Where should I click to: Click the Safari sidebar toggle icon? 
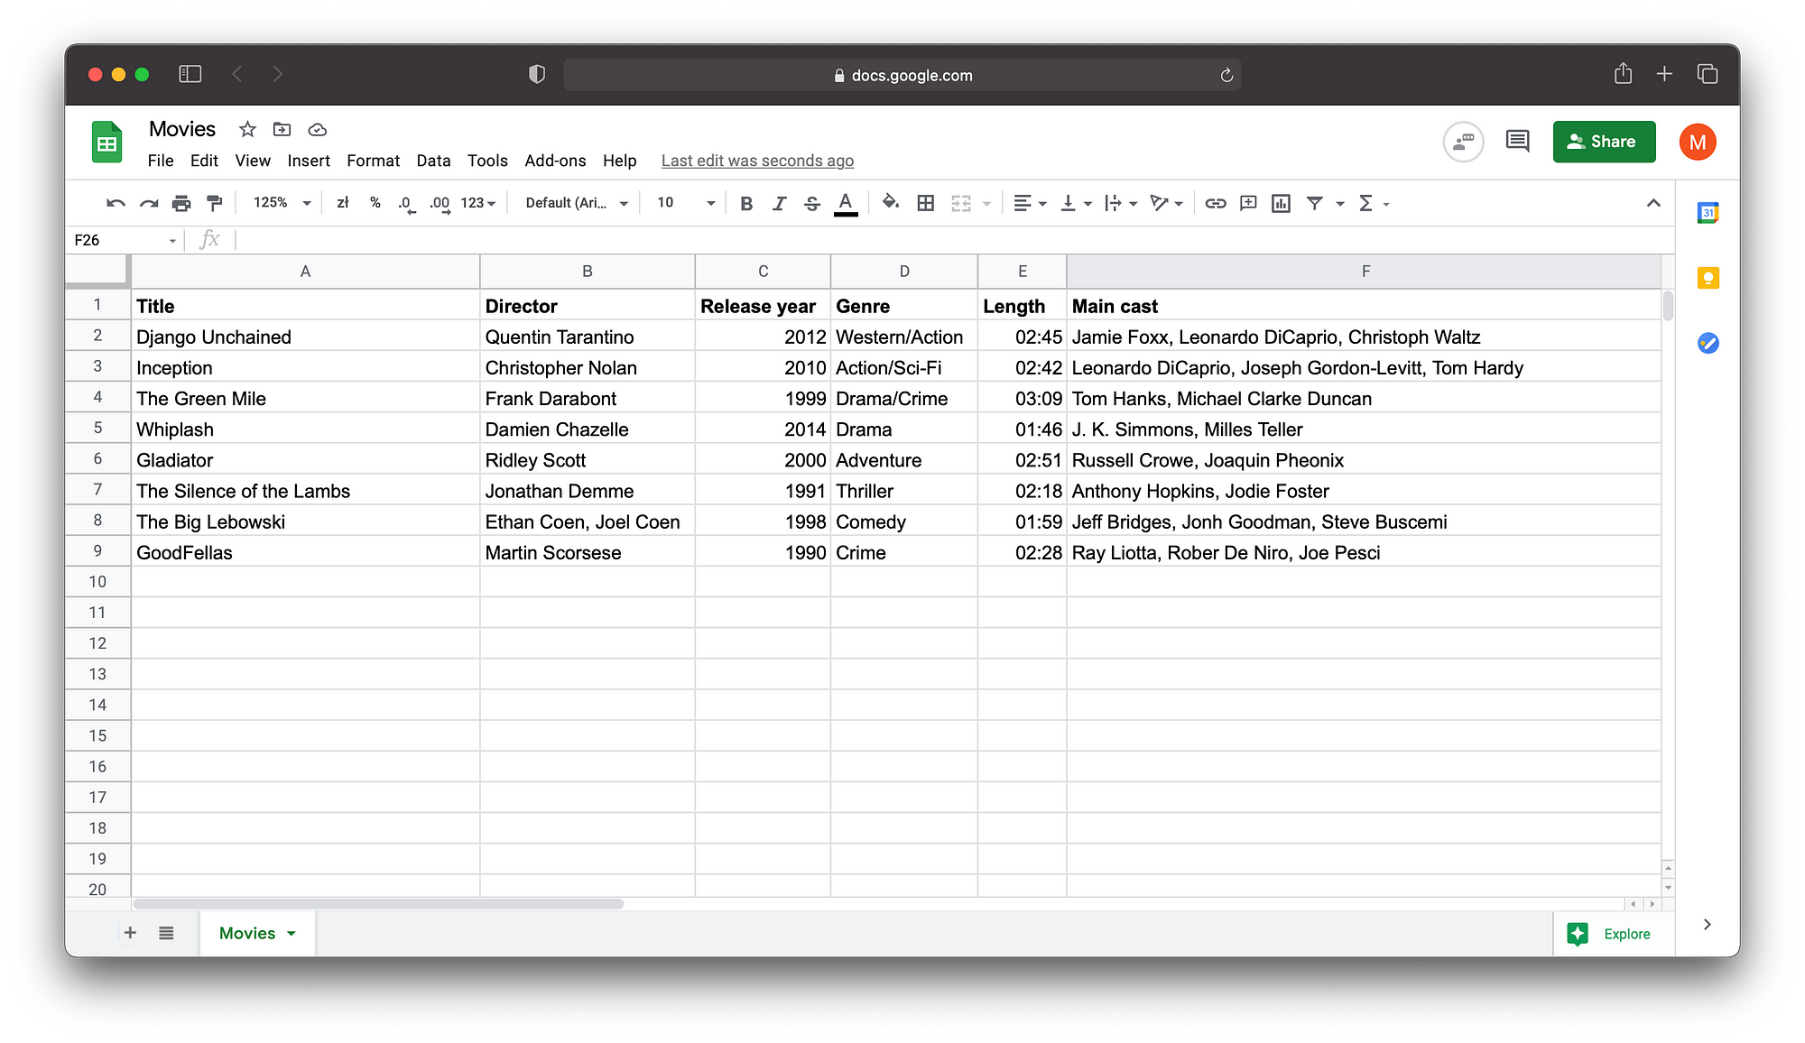190,74
